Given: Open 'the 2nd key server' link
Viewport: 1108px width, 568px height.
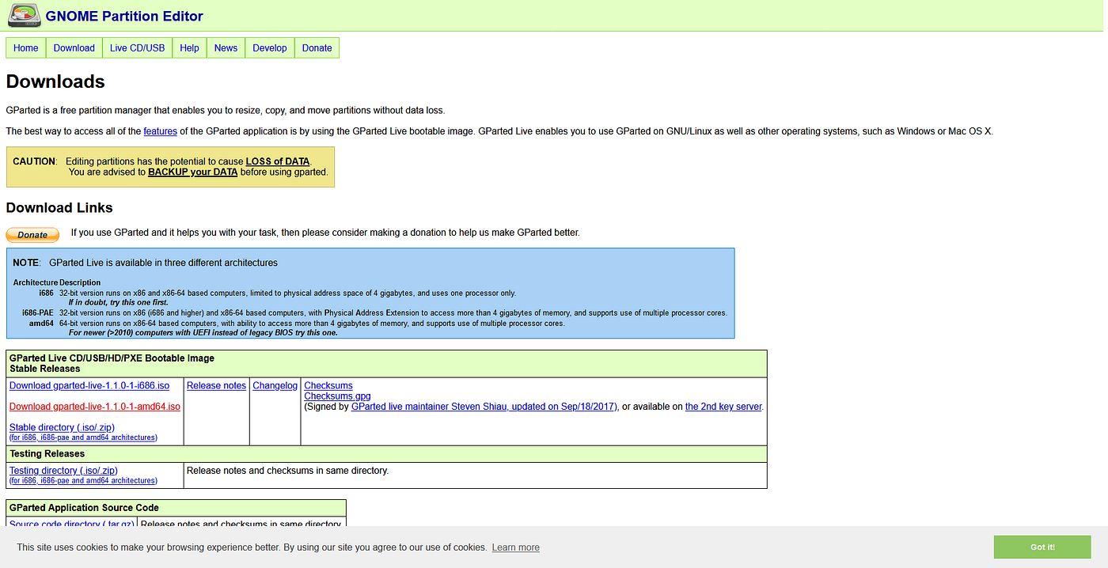Looking at the screenshot, I should 723,407.
